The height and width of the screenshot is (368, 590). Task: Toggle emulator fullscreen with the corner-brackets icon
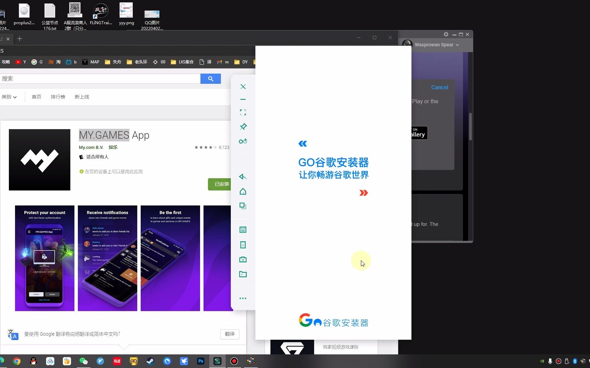point(243,112)
